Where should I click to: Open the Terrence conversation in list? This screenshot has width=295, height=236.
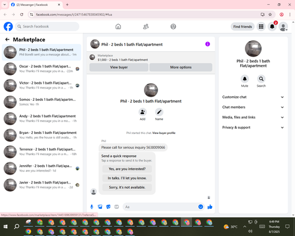(41, 152)
